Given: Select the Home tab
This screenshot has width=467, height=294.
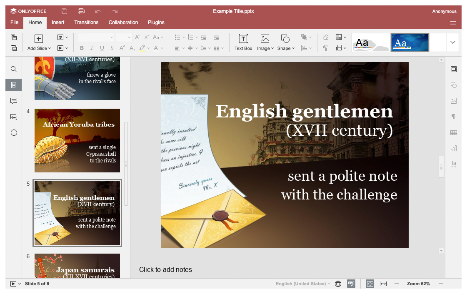Looking at the screenshot, I should point(35,22).
